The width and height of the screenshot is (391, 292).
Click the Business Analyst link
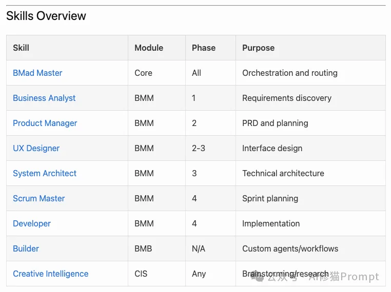click(44, 98)
